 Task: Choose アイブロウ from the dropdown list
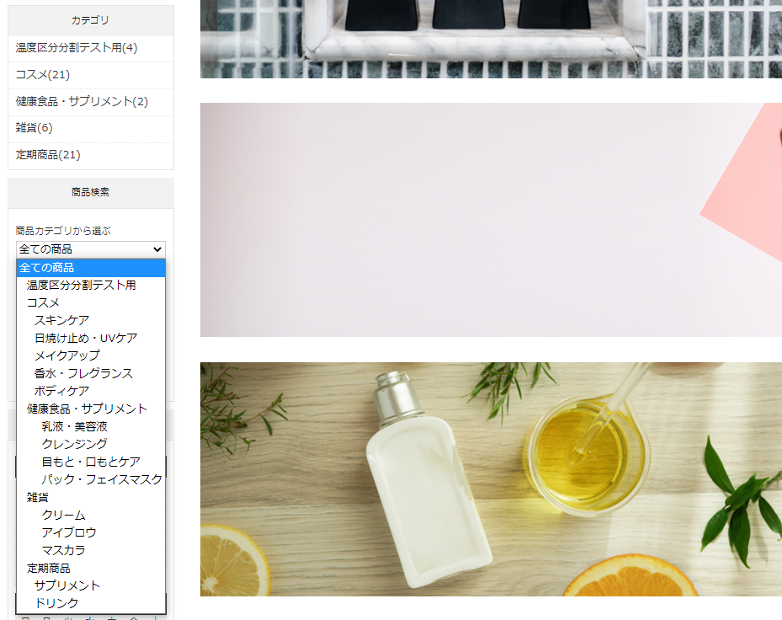click(69, 532)
